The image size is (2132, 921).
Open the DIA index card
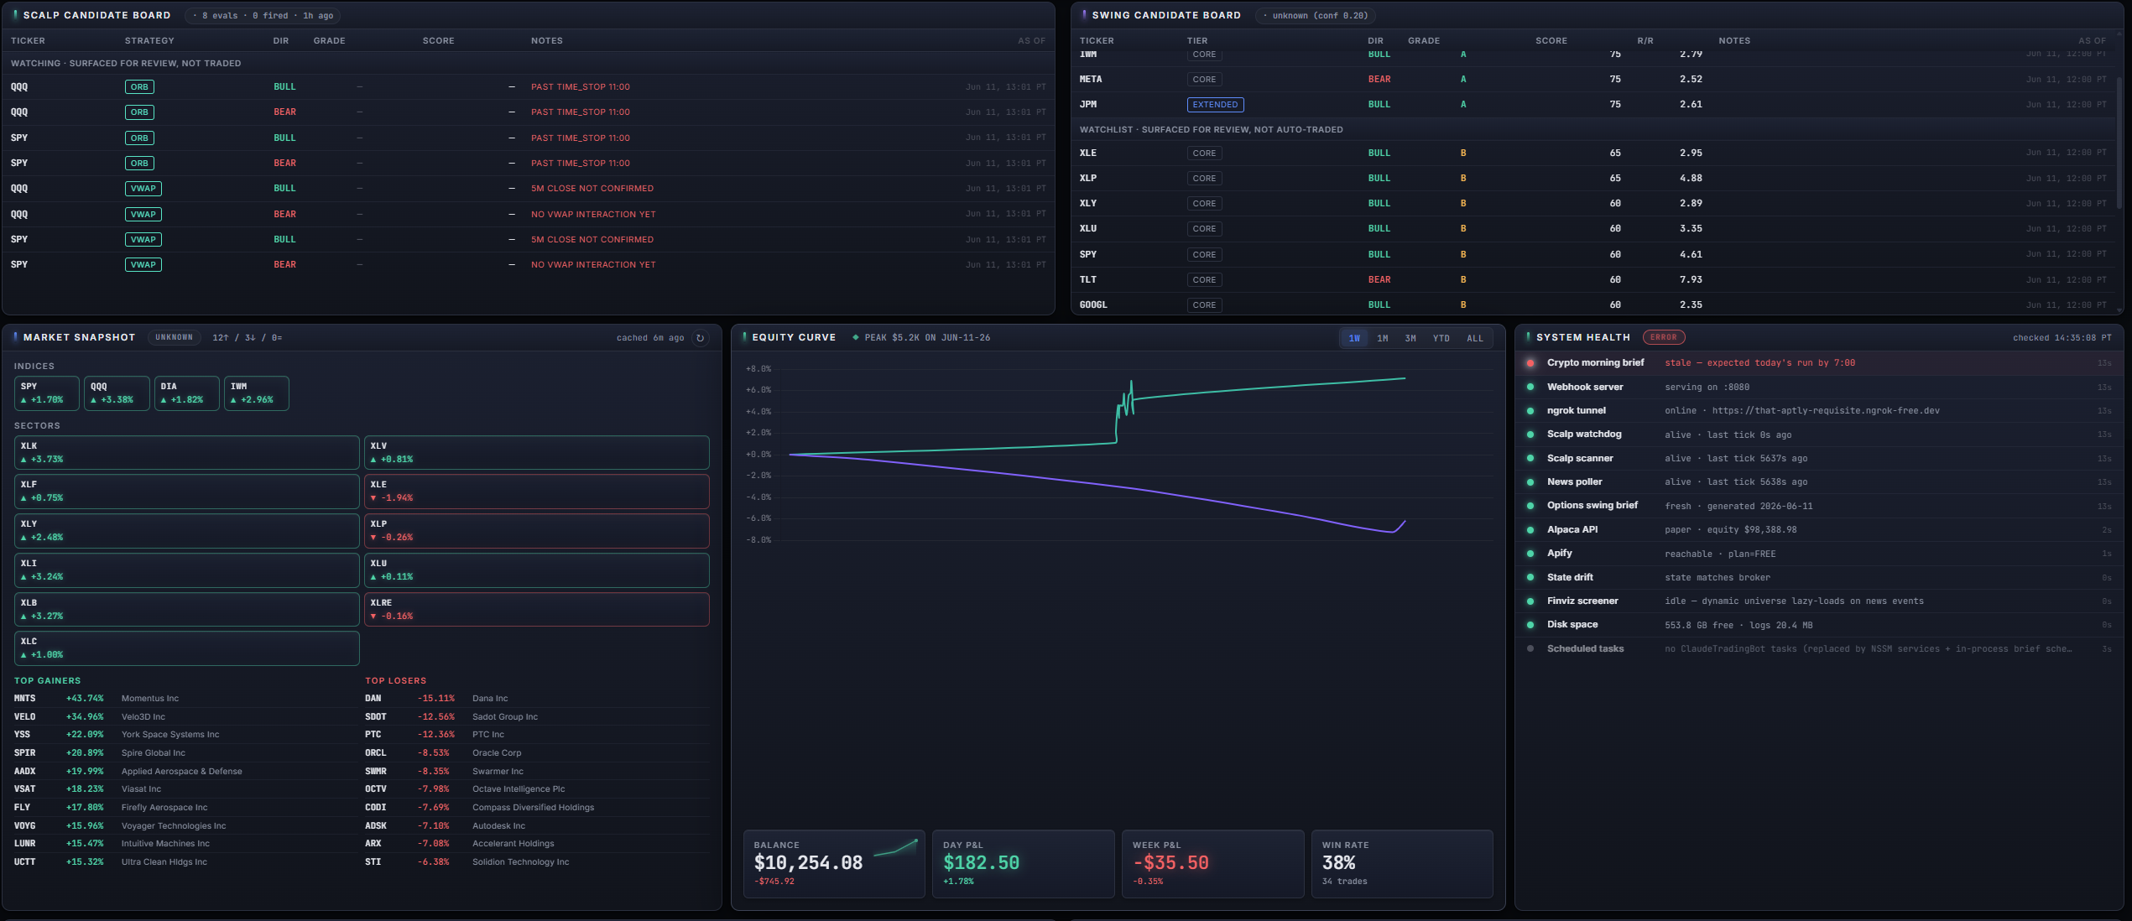pyautogui.click(x=186, y=393)
